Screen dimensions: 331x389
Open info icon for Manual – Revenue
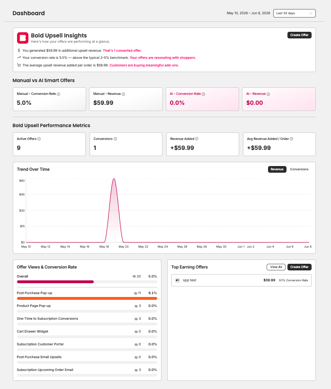[123, 94]
